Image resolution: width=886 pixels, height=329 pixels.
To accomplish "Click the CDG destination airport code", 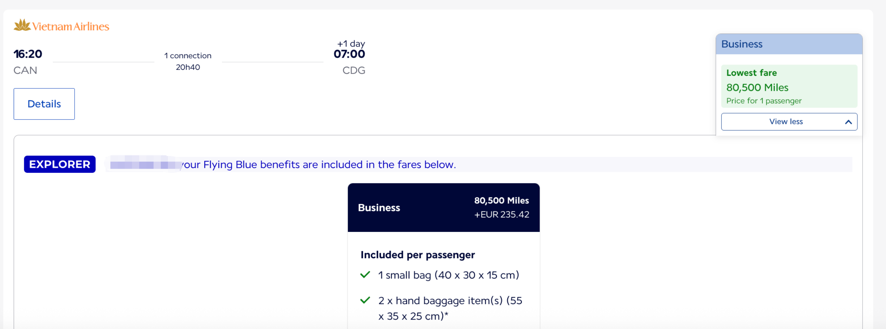I will click(x=354, y=70).
